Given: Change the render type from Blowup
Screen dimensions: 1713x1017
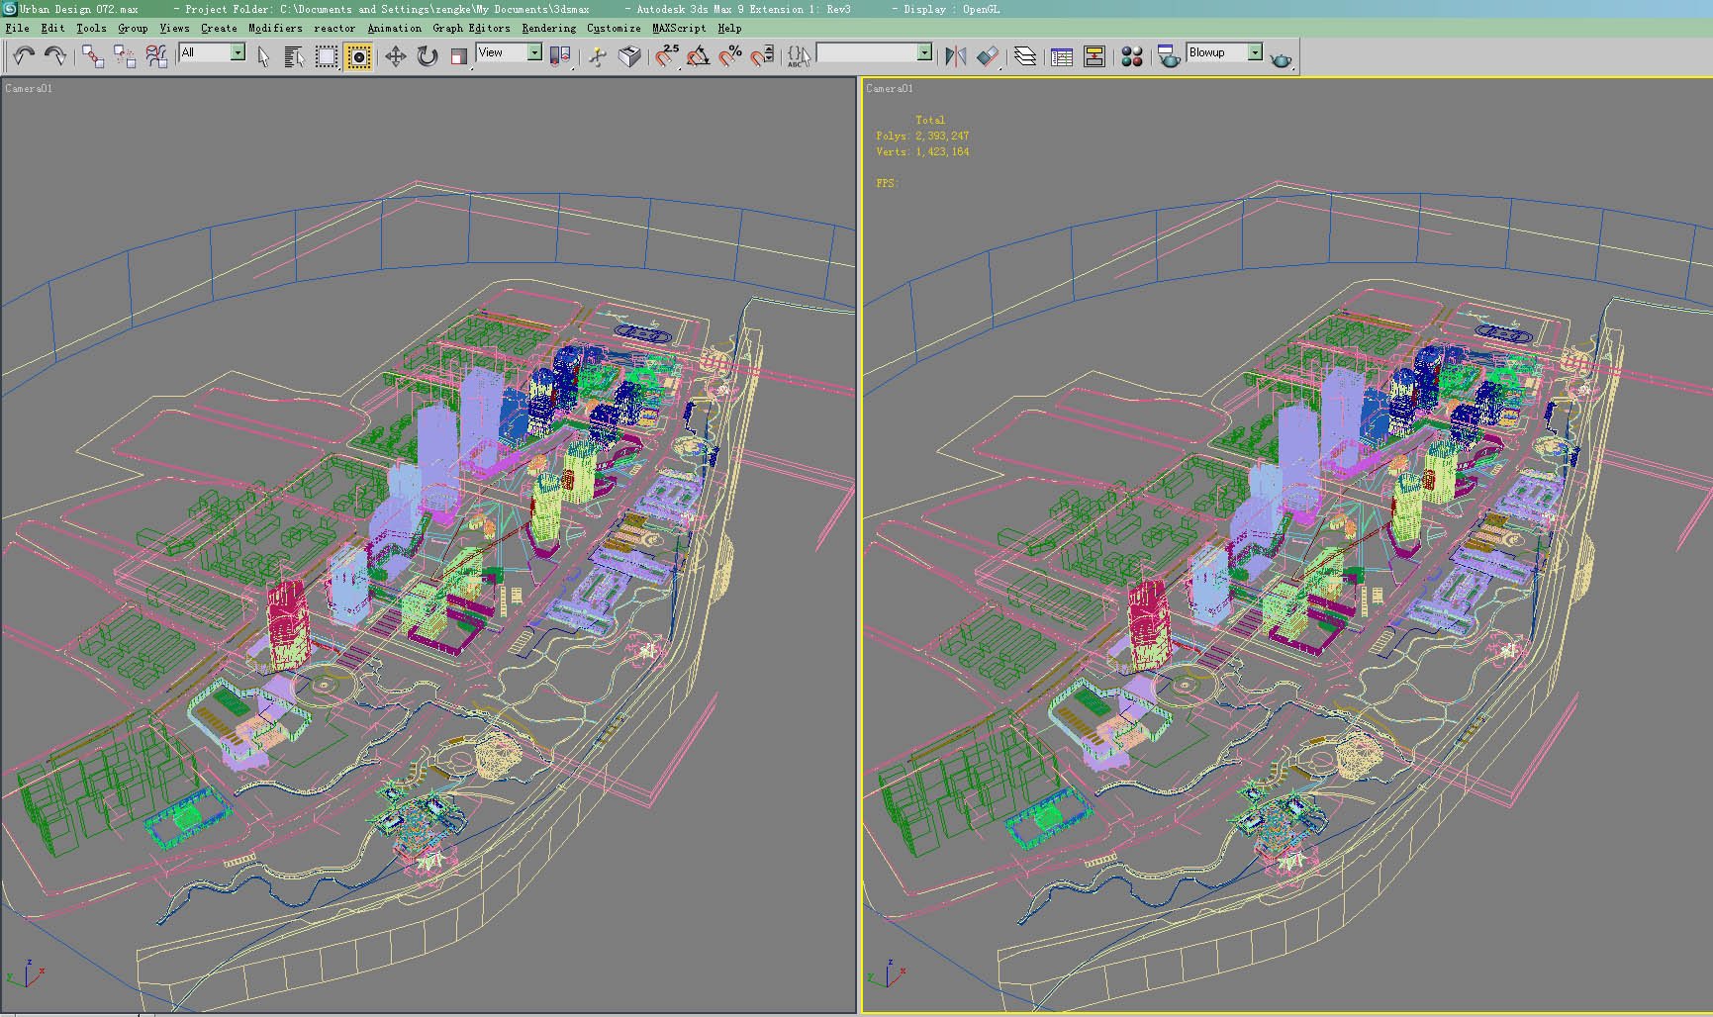Looking at the screenshot, I should click(x=1253, y=52).
